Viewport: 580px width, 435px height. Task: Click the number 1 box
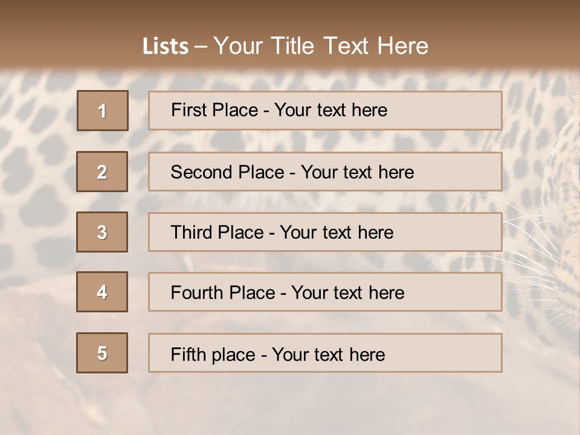(x=103, y=111)
